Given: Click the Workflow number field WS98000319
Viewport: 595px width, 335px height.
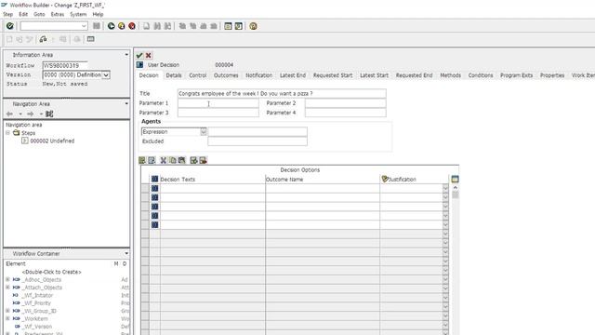Looking at the screenshot, I should click(x=65, y=65).
